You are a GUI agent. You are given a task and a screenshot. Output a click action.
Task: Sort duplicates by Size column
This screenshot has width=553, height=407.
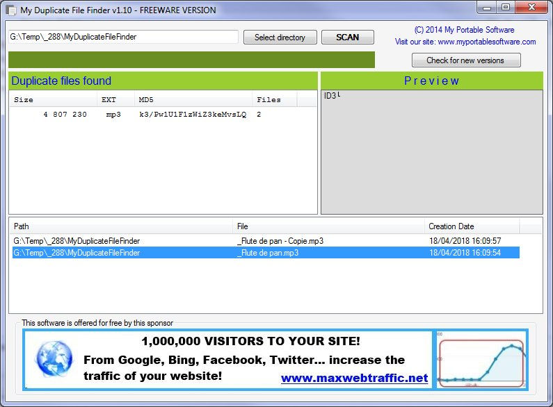coord(53,99)
